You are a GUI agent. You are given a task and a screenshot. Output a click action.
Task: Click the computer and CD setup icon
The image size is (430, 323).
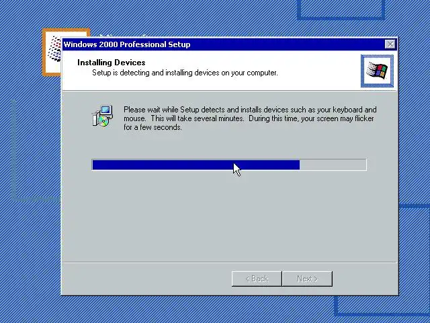tap(103, 116)
